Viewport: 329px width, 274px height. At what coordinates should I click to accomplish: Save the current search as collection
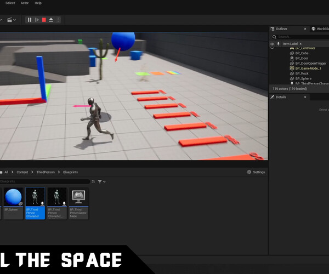pyautogui.click(x=93, y=181)
